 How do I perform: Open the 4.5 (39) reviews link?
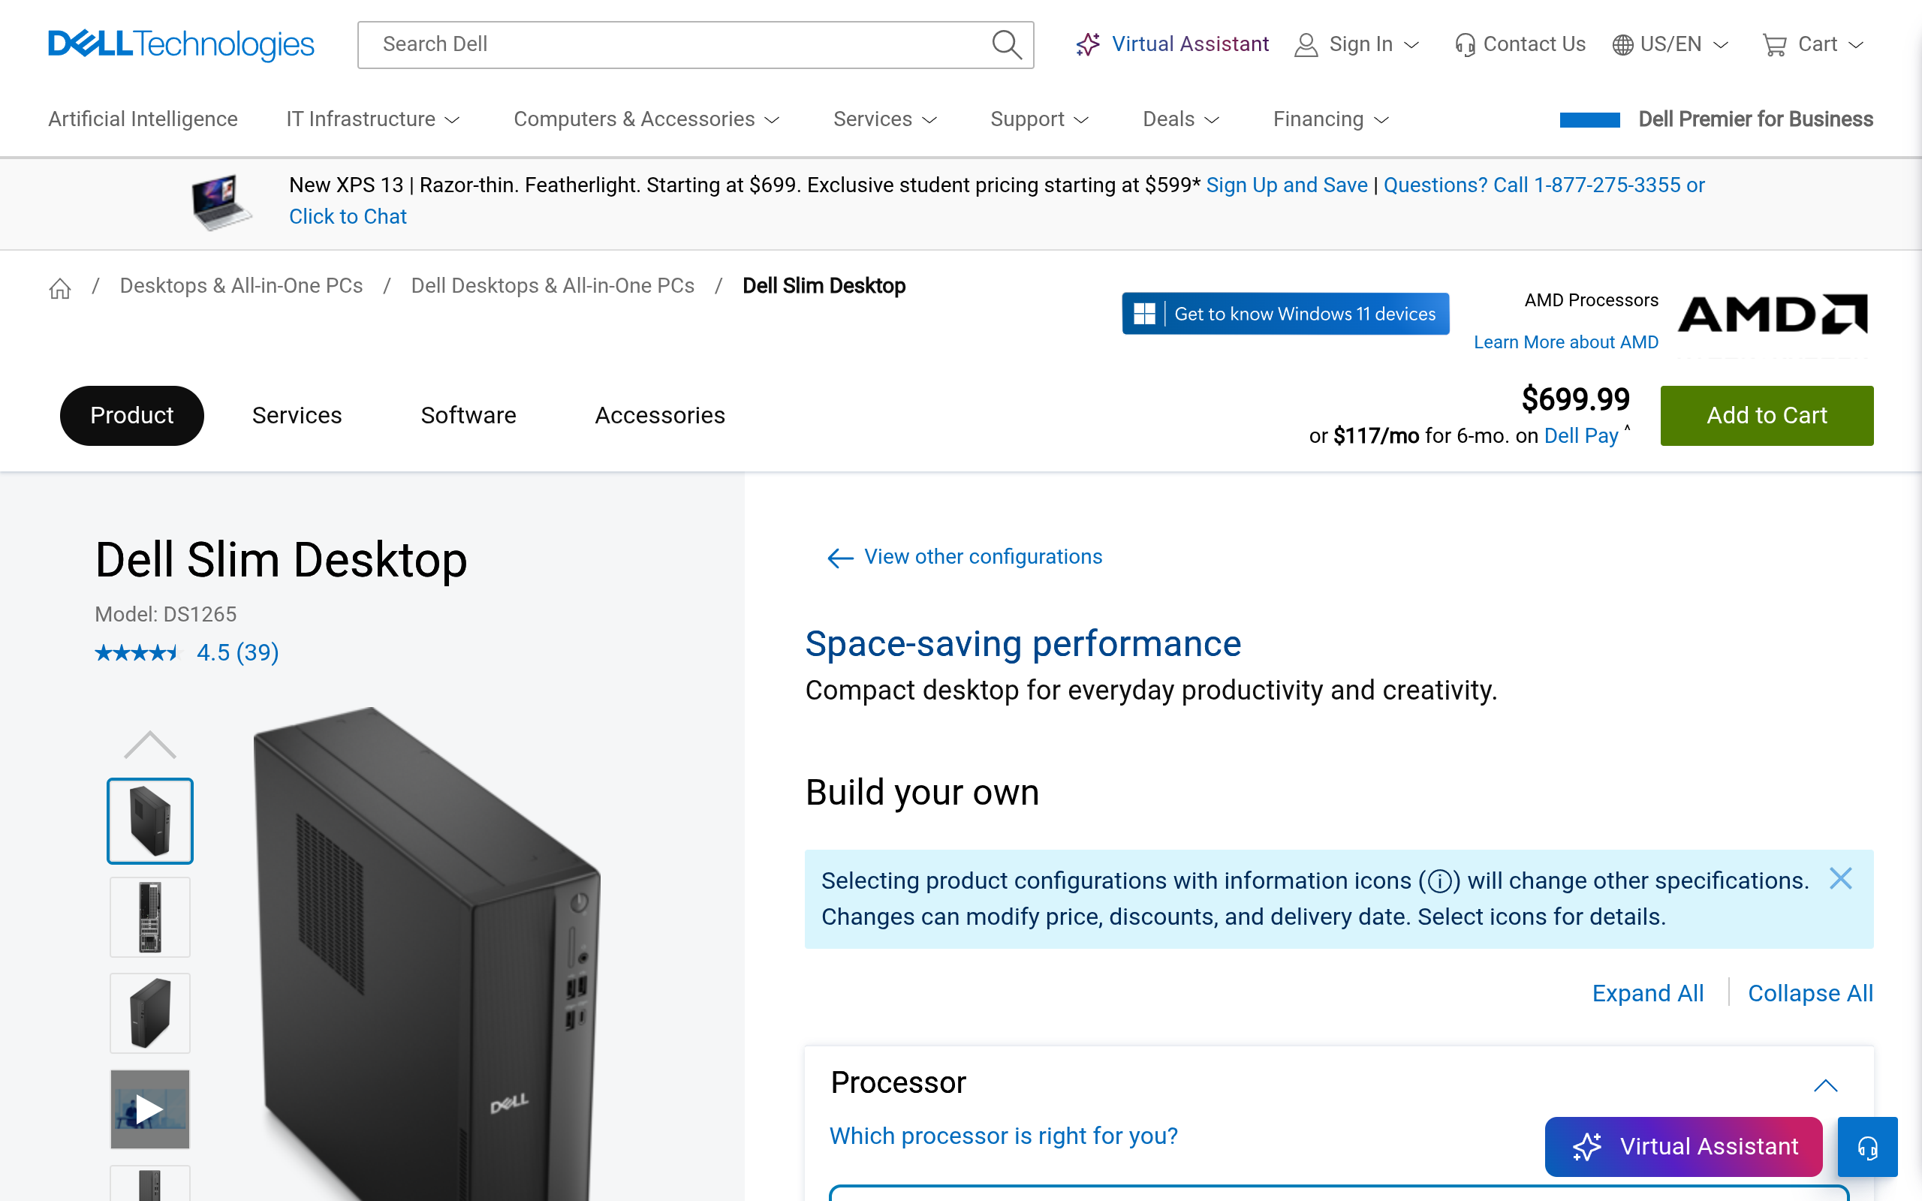point(237,653)
